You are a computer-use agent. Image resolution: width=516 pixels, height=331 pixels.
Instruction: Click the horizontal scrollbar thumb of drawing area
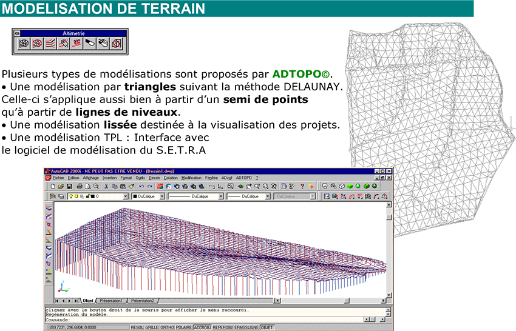click(347, 301)
